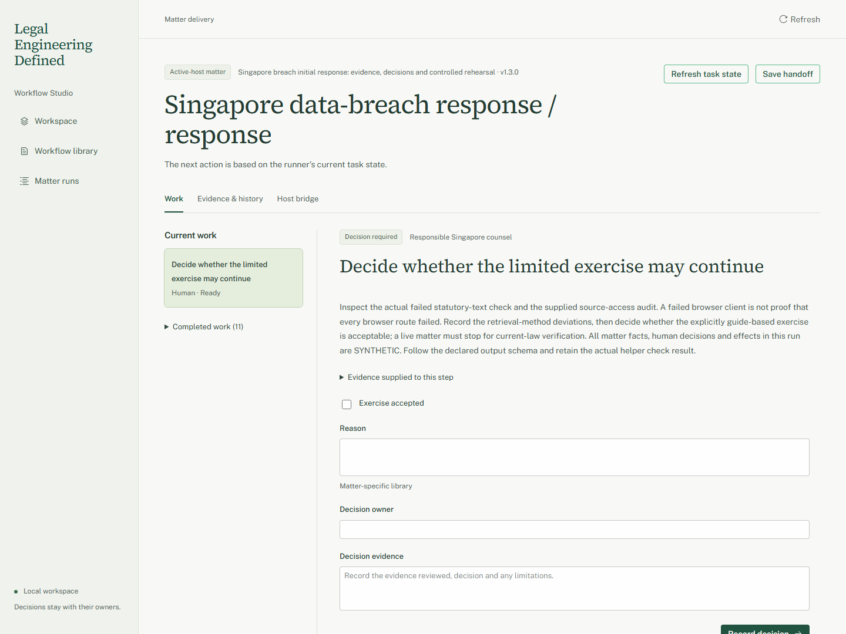Viewport: 846px width, 634px height.
Task: Click the Active-host matter badge
Action: (x=197, y=72)
